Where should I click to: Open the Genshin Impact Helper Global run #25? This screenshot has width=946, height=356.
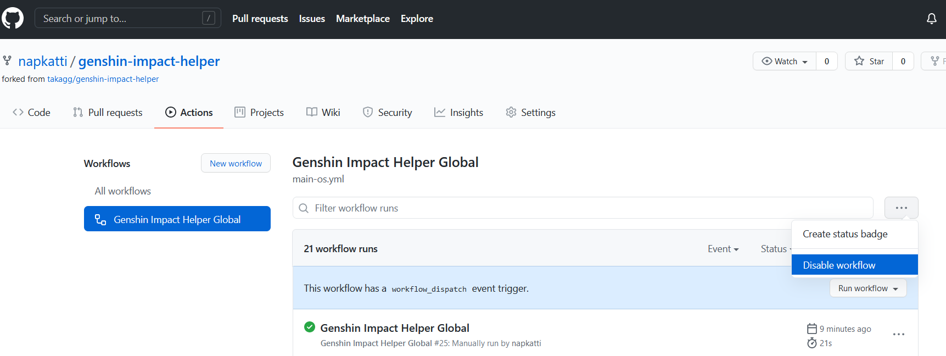[x=395, y=328]
